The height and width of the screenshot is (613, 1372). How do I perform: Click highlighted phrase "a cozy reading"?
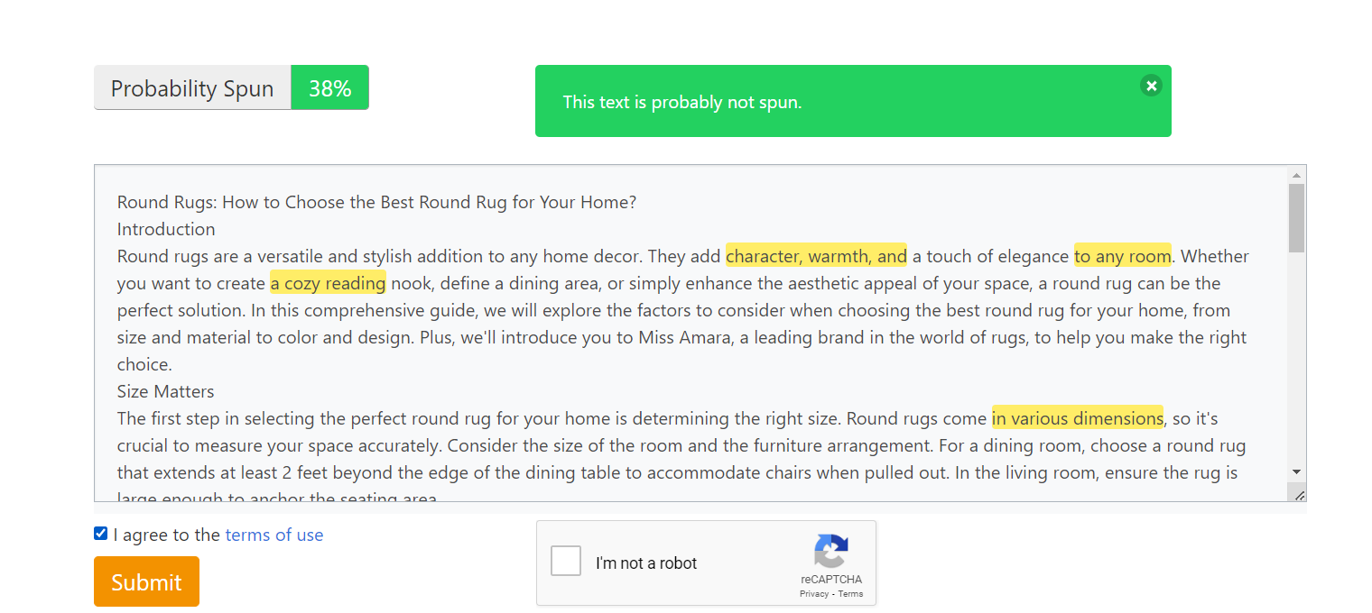(x=328, y=284)
